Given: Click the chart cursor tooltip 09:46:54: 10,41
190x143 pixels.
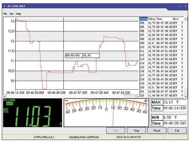Looking at the screenshot, I should point(82,55).
